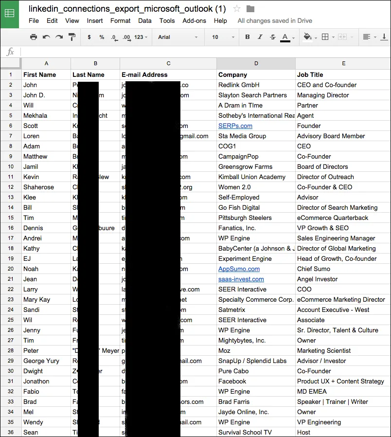
Task: Star this spreadsheet document
Action: pyautogui.click(x=237, y=9)
